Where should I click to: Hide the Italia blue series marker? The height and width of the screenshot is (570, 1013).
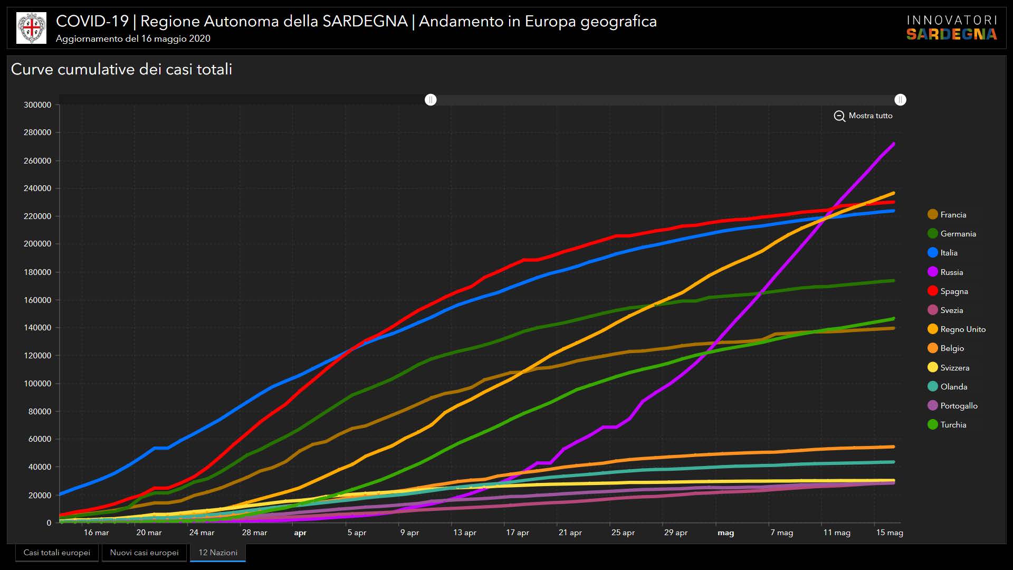932,253
